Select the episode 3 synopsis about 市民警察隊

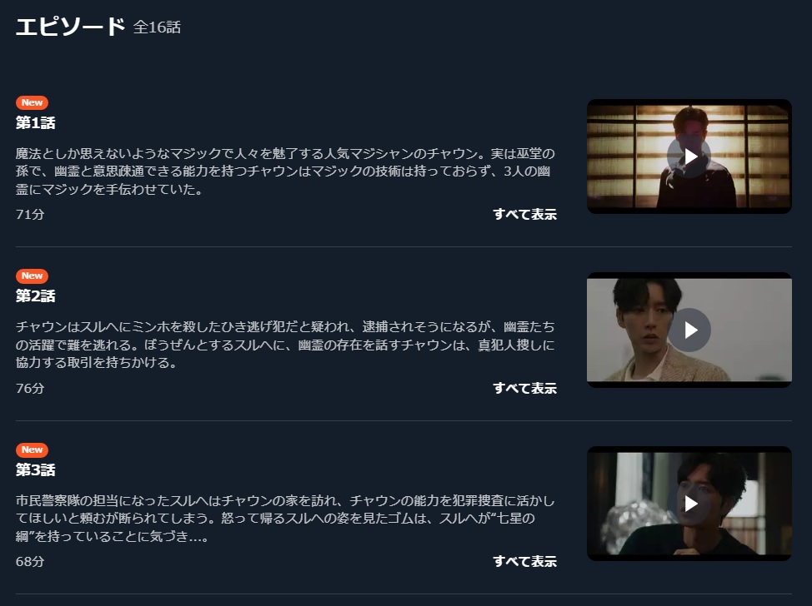point(285,518)
